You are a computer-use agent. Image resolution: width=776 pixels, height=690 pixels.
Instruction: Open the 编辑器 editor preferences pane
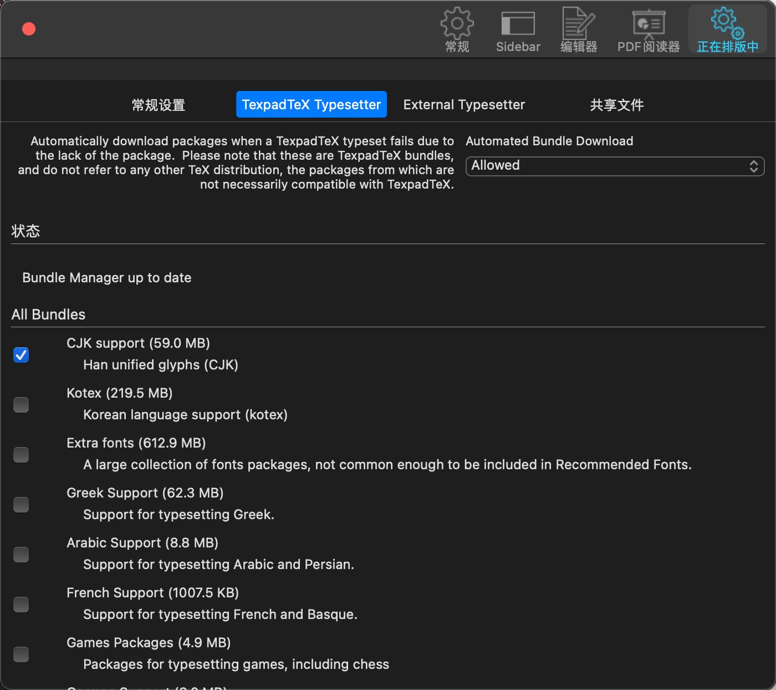point(579,31)
